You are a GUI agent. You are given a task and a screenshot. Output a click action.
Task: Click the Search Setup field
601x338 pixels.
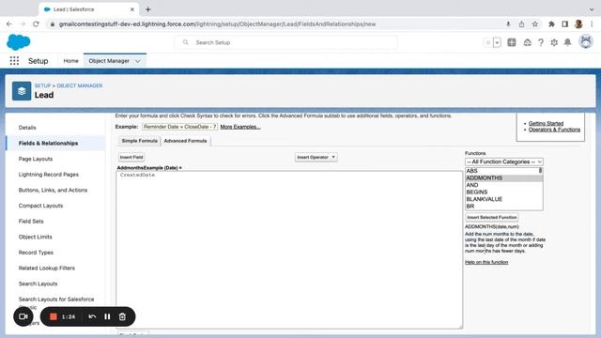[x=285, y=42]
